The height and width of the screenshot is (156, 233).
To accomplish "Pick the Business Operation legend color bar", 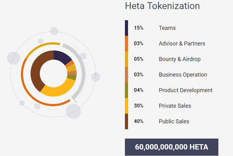I will 126,75.
